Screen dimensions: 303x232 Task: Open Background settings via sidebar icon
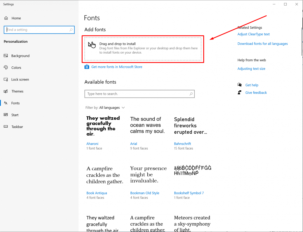point(6,56)
